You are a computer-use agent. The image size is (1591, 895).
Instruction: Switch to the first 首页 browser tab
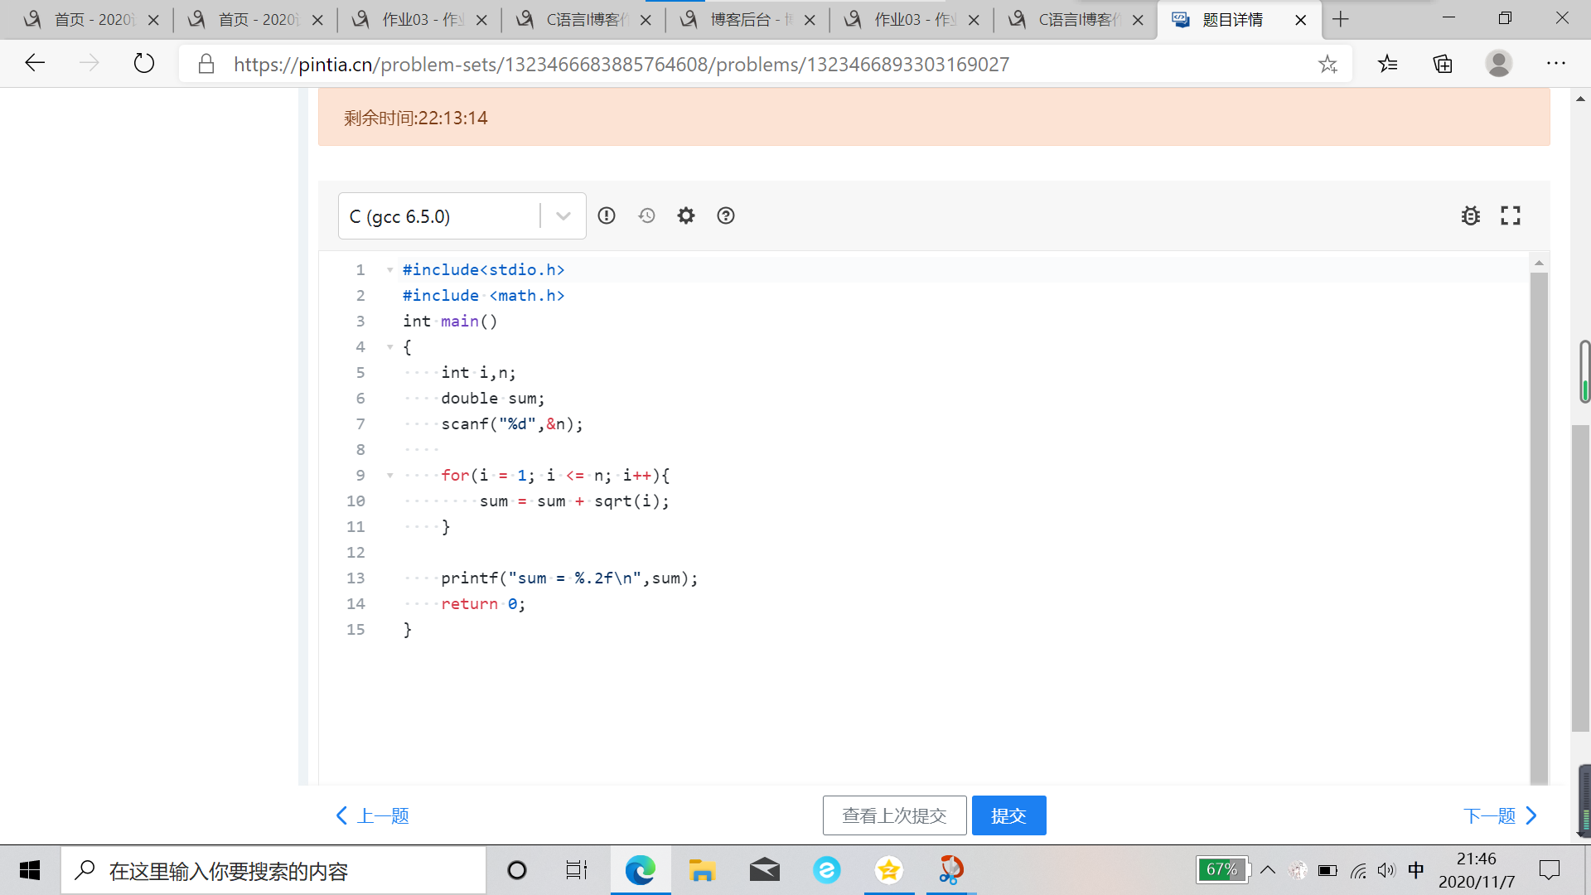(91, 19)
